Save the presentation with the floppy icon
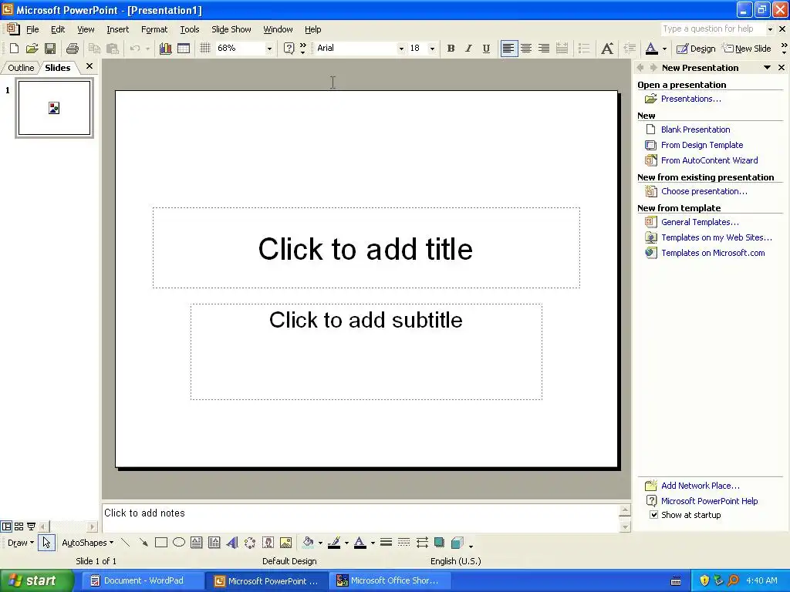 coord(50,49)
